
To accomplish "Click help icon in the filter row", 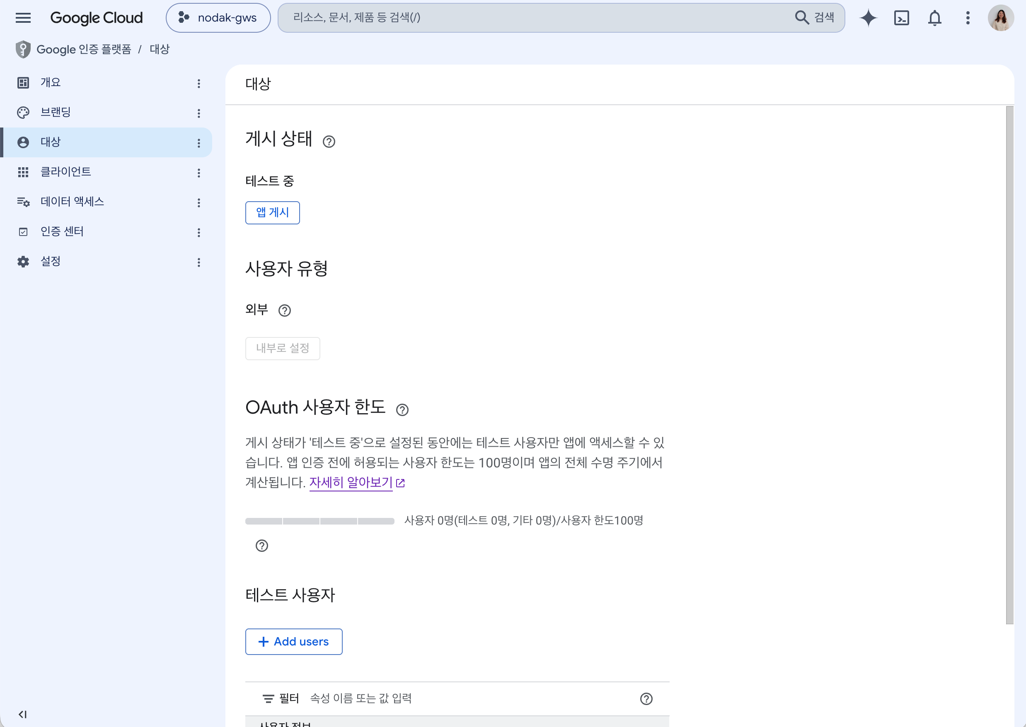I will click(646, 699).
